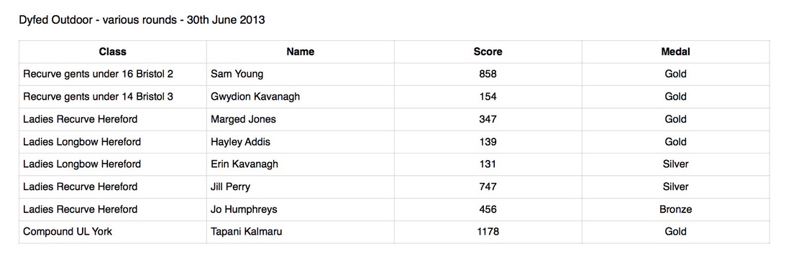The height and width of the screenshot is (269, 791).
Task: Click the Bronze medal cell
Action: 675,209
